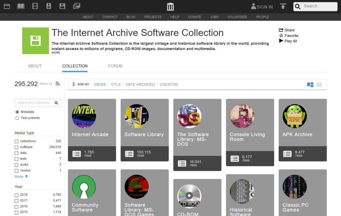Screen dimensions: 341x216
Task: Open the Texts book icon in top bar
Action: pyautogui.click(x=21, y=6)
